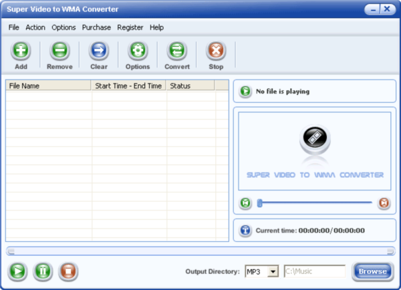Click the Current time 00:00:00/00:00:00 readout
Viewport: 401px width, 290px height.
point(310,231)
